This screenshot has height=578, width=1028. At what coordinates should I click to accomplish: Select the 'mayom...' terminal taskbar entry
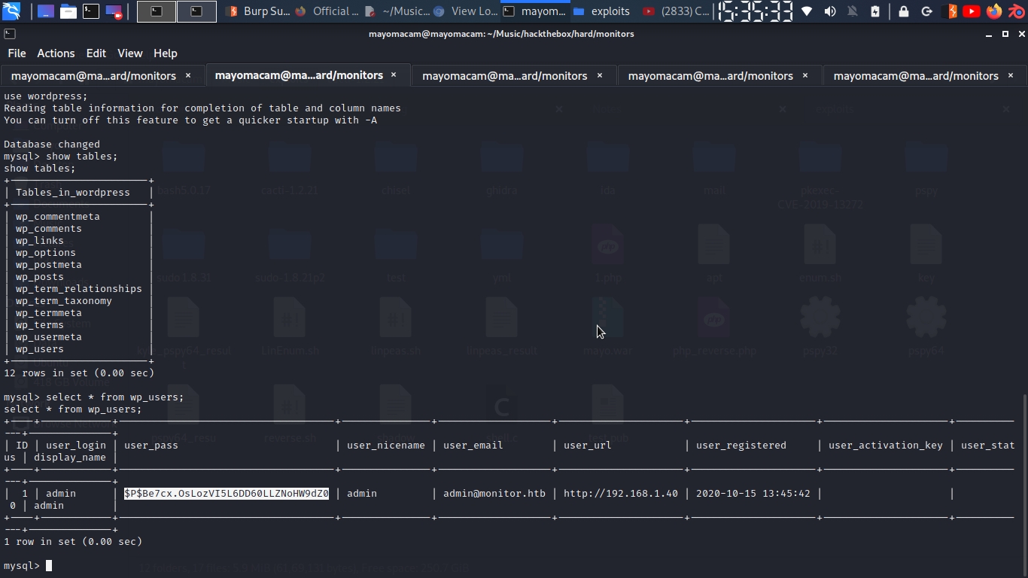coord(535,11)
